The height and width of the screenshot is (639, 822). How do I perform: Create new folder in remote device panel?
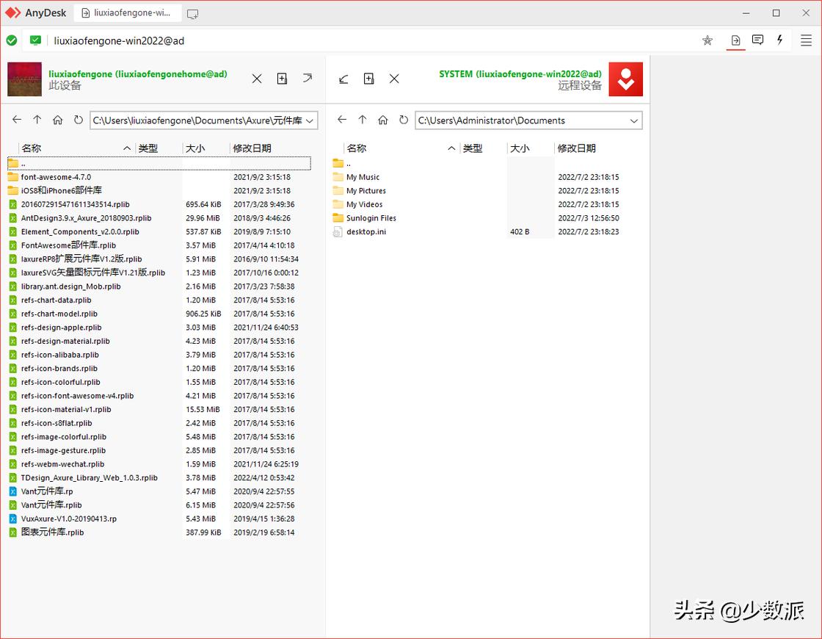click(368, 79)
